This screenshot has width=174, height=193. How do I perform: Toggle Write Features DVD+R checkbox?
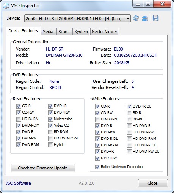pos(97,152)
